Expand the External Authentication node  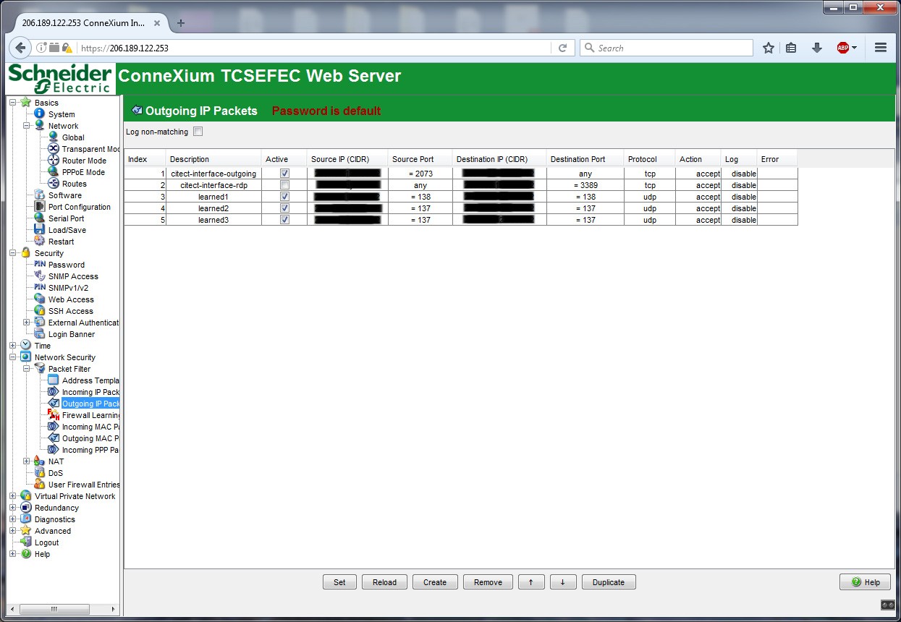[x=27, y=323]
